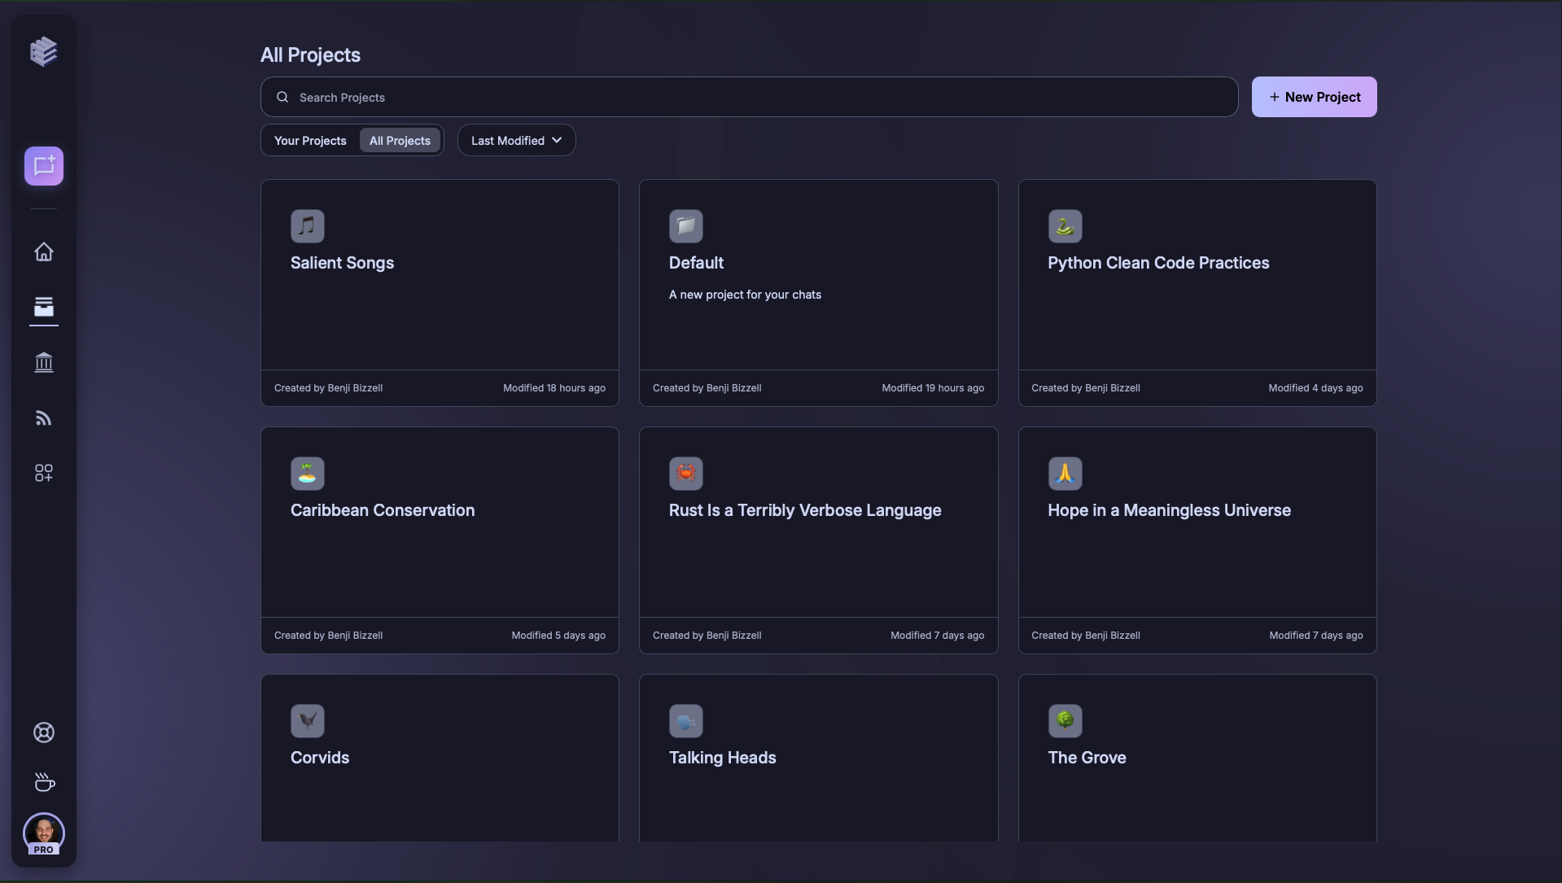
Task: Click the RSS feed icon in the sidebar
Action: (x=43, y=417)
